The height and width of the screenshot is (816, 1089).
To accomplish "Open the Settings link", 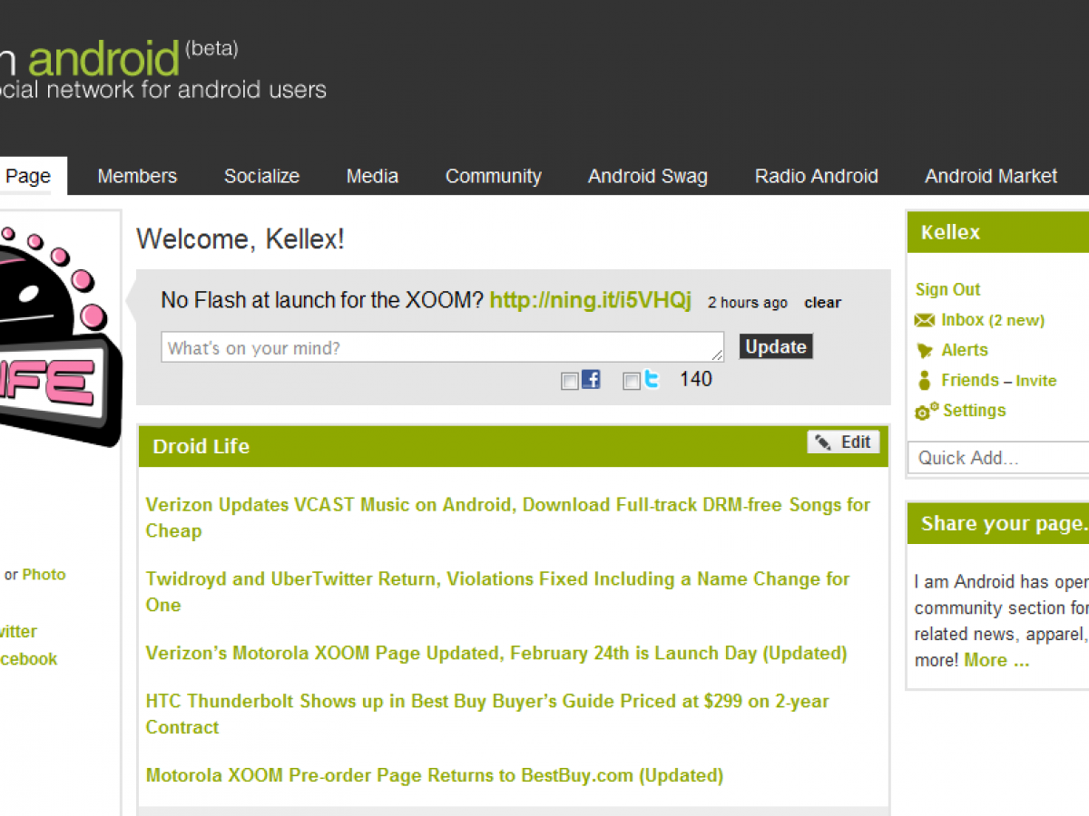I will pyautogui.click(x=975, y=411).
